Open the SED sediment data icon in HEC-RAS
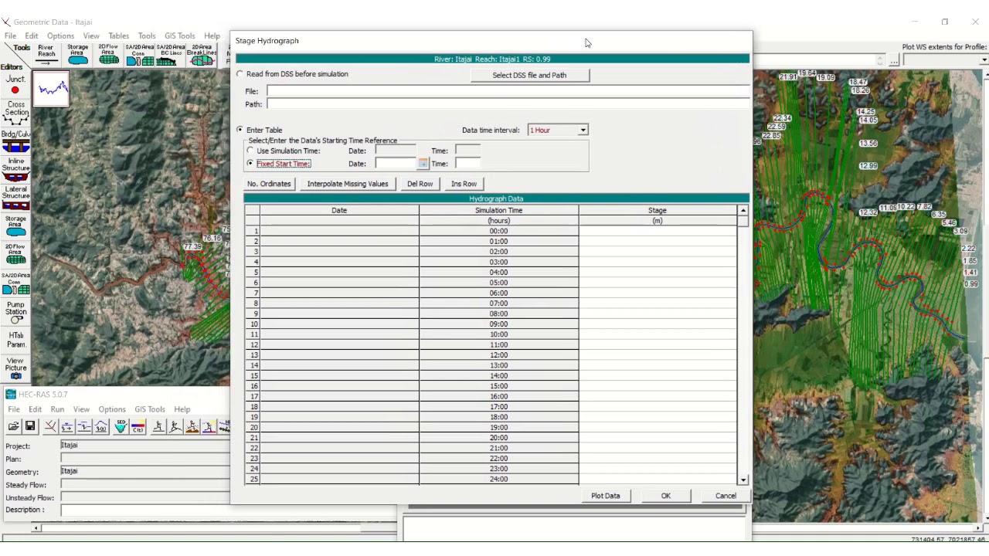 [121, 426]
